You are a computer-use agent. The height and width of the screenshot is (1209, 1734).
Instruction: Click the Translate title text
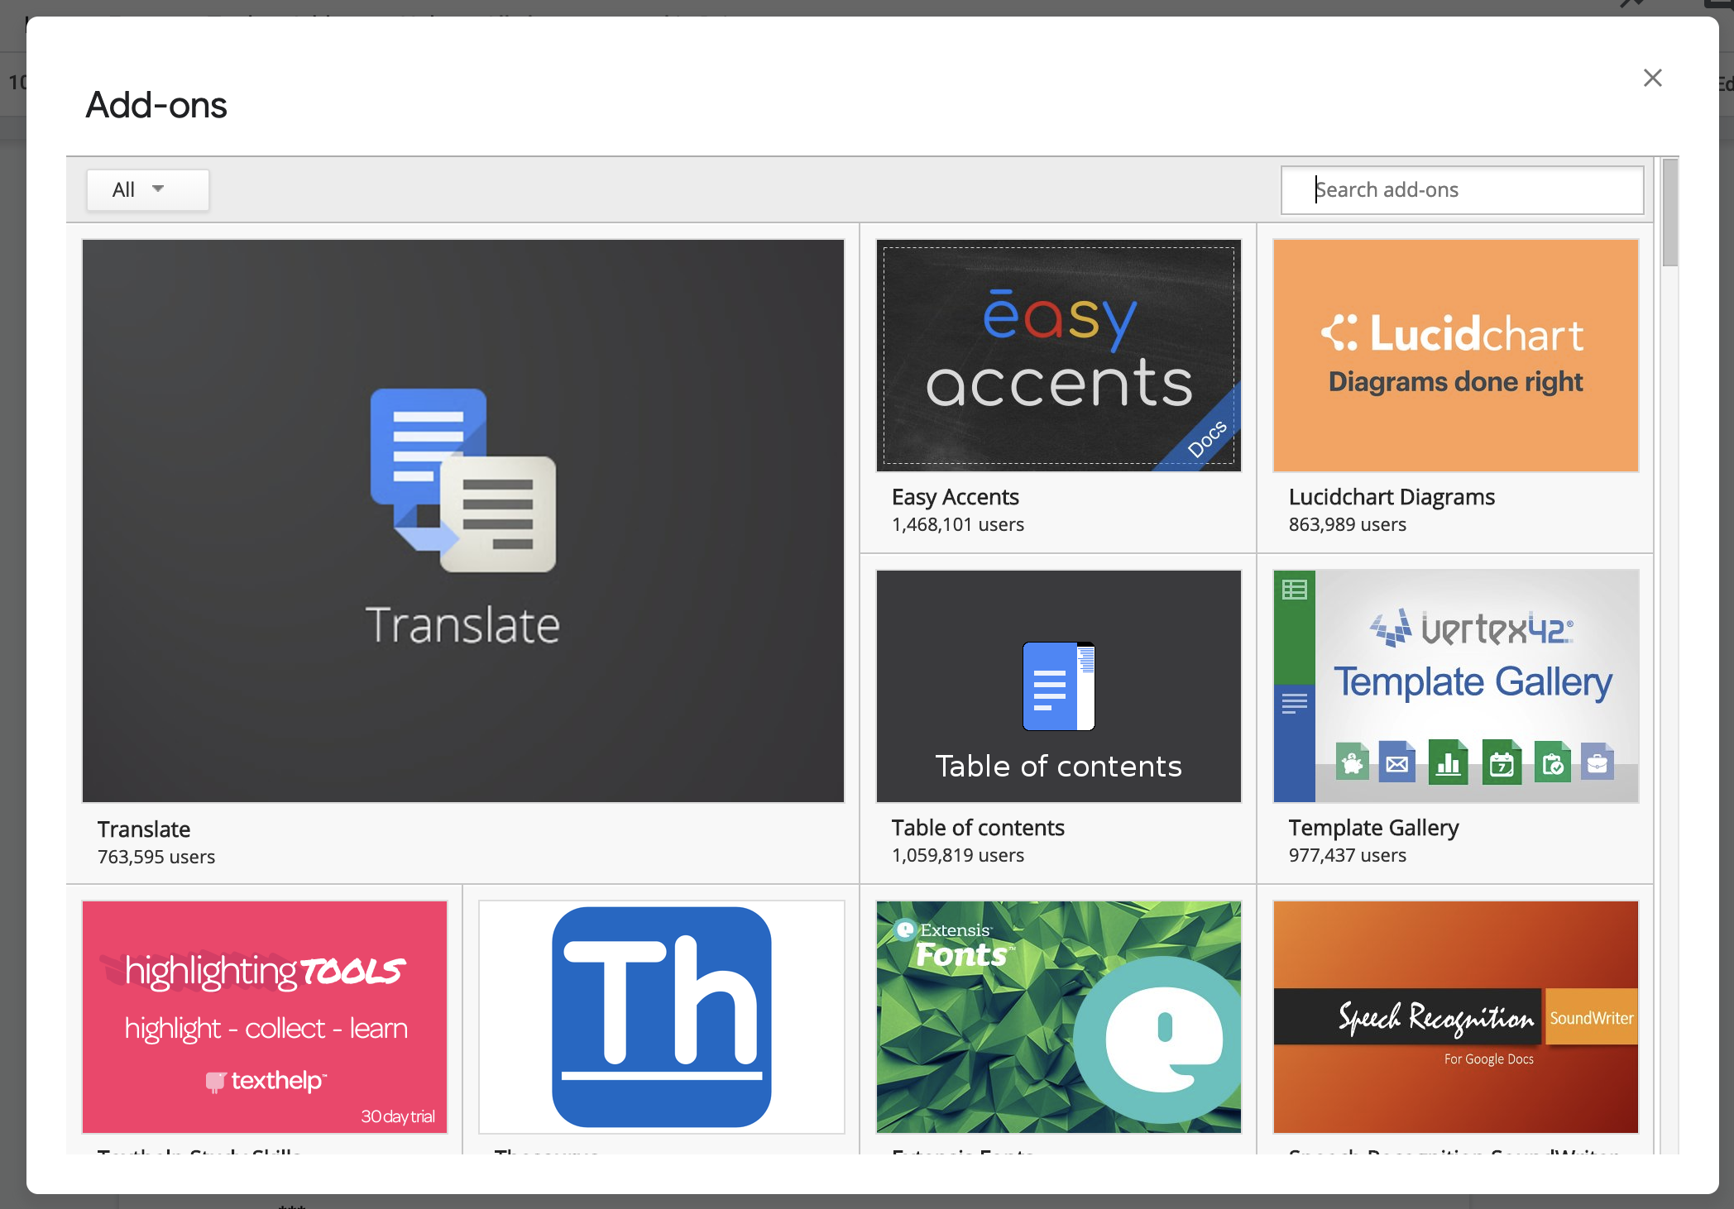pyautogui.click(x=144, y=829)
